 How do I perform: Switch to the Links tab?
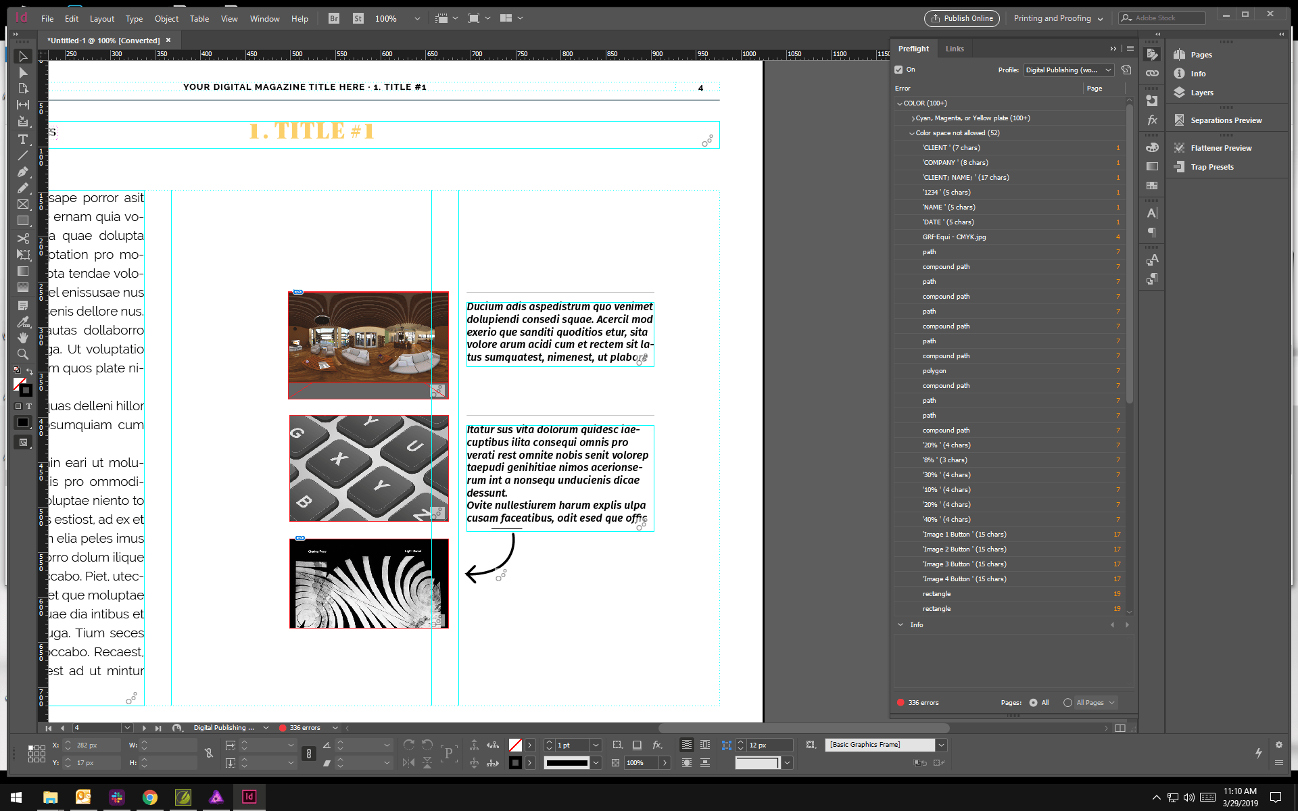point(955,48)
